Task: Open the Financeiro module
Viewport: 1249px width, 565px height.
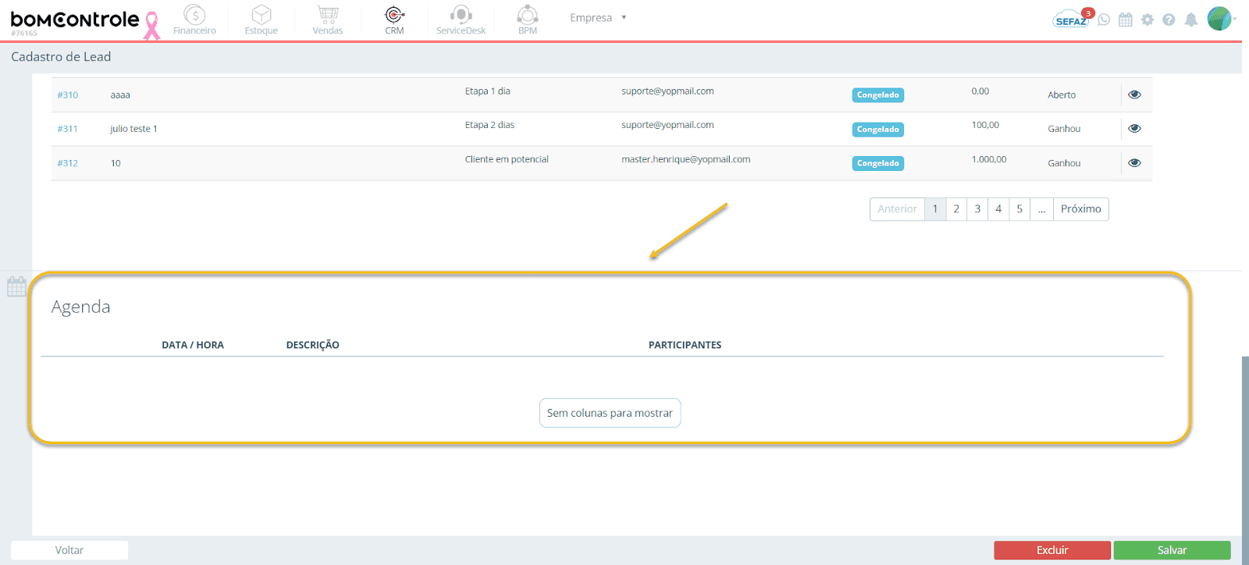Action: [x=194, y=20]
